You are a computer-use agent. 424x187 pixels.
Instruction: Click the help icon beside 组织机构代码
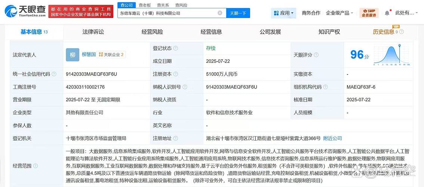tap(326, 87)
